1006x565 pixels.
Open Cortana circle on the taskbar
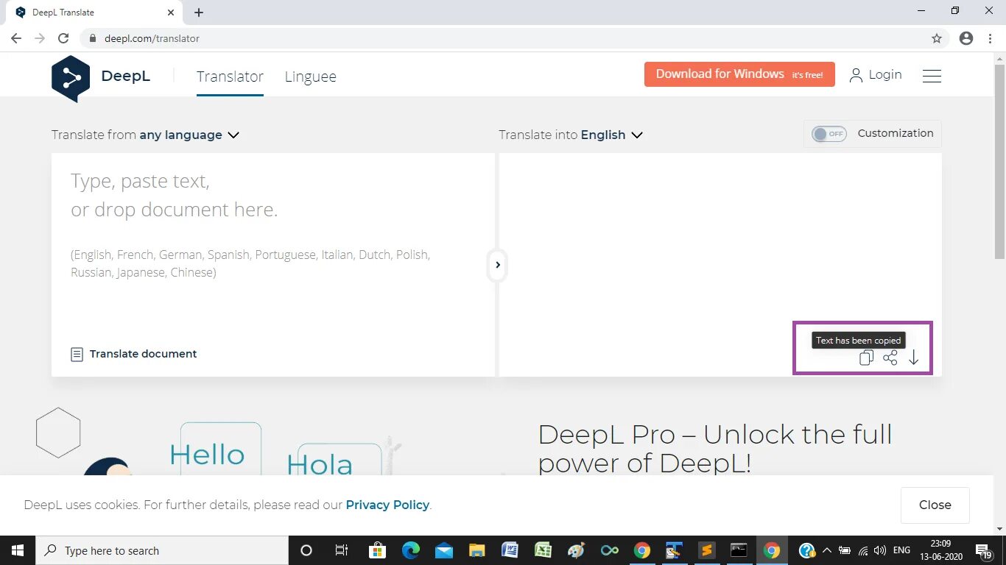tap(306, 550)
